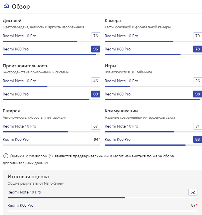Open Redmi Note 10 Pro link under Игры

pyautogui.click(x=121, y=81)
